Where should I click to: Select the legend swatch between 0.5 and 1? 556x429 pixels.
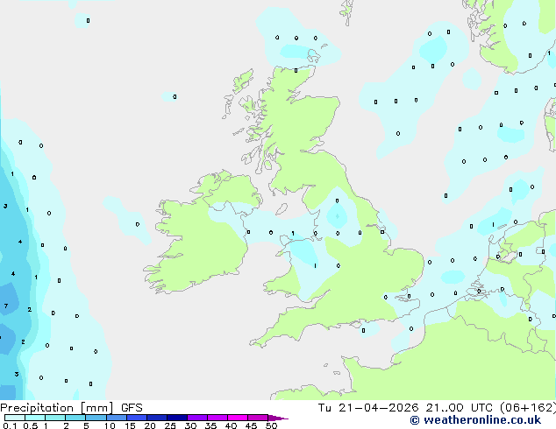(x=35, y=418)
